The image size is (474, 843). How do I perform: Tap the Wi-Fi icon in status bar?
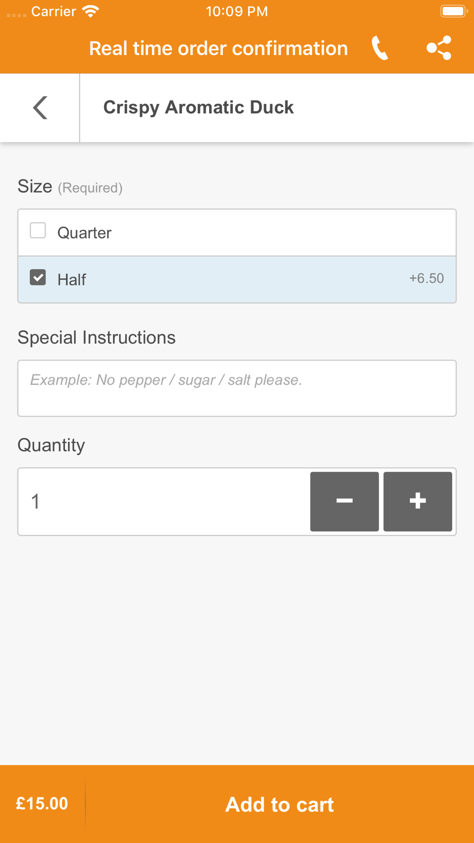coord(91,11)
